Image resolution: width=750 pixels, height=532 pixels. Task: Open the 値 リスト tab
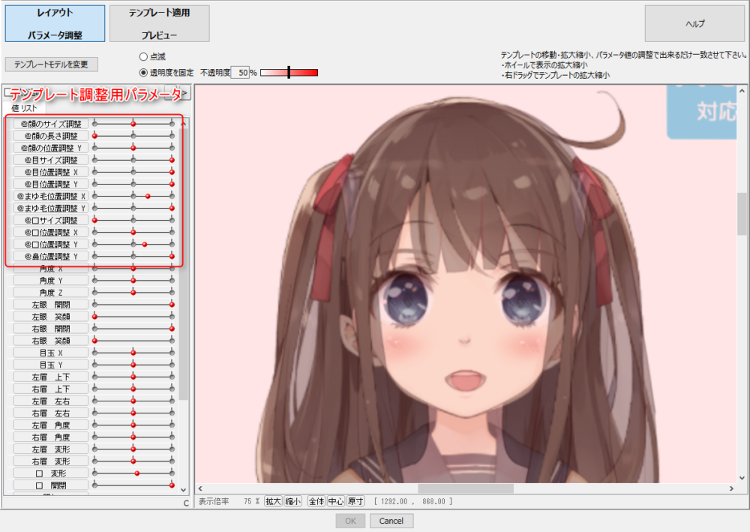click(24, 108)
